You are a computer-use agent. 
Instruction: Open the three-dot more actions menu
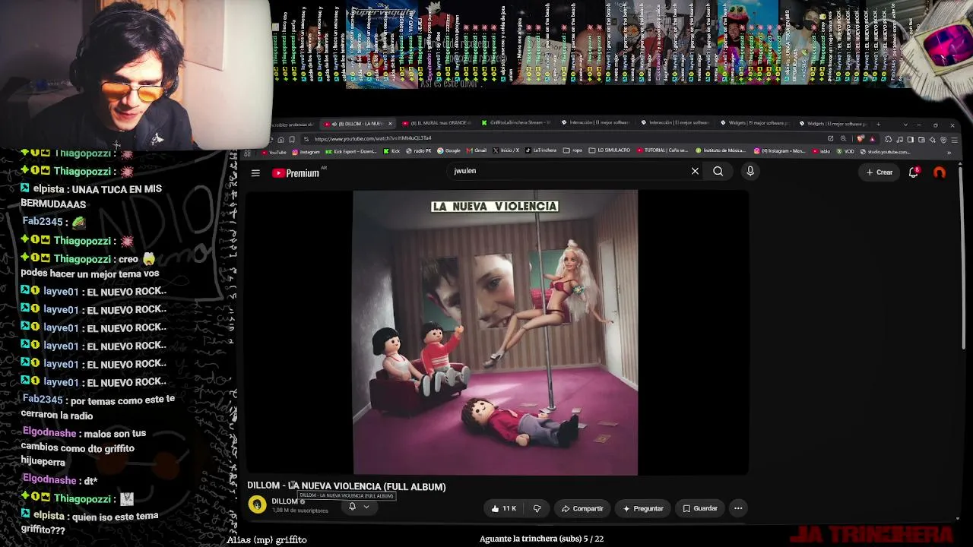pyautogui.click(x=738, y=508)
